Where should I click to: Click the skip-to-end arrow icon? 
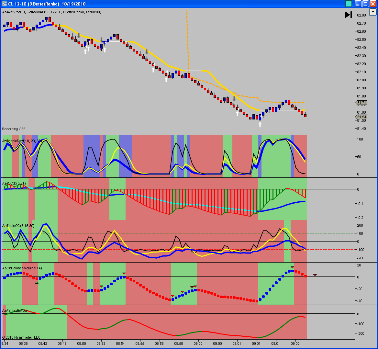coord(348,15)
